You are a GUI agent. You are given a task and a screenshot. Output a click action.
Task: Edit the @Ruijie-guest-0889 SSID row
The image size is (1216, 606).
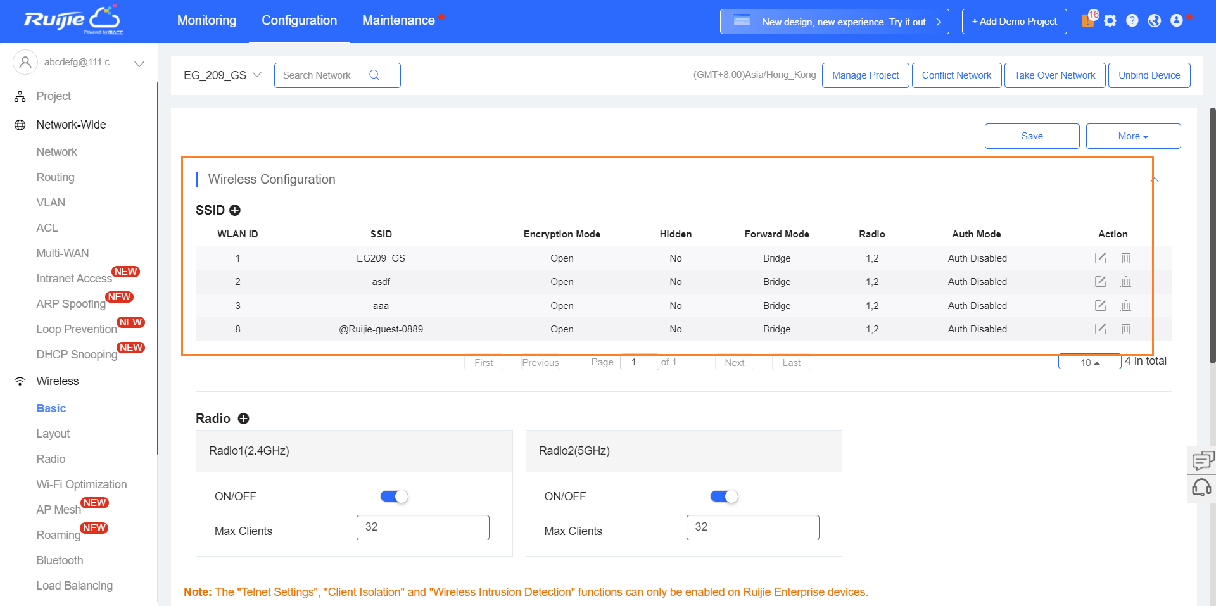(x=1101, y=329)
